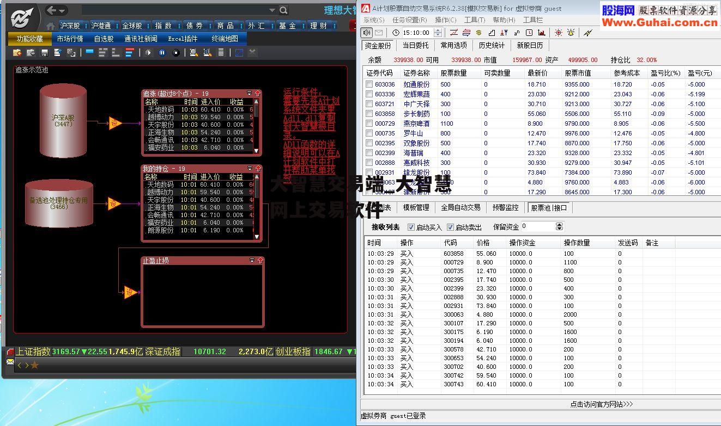Viewport: 721px width, 426px height.
Task: Click the 保留资金 spinner arrows
Action: point(559,226)
